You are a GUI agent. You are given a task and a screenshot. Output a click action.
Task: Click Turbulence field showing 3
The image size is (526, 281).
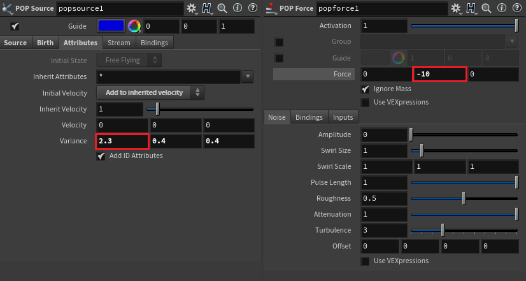coord(384,230)
